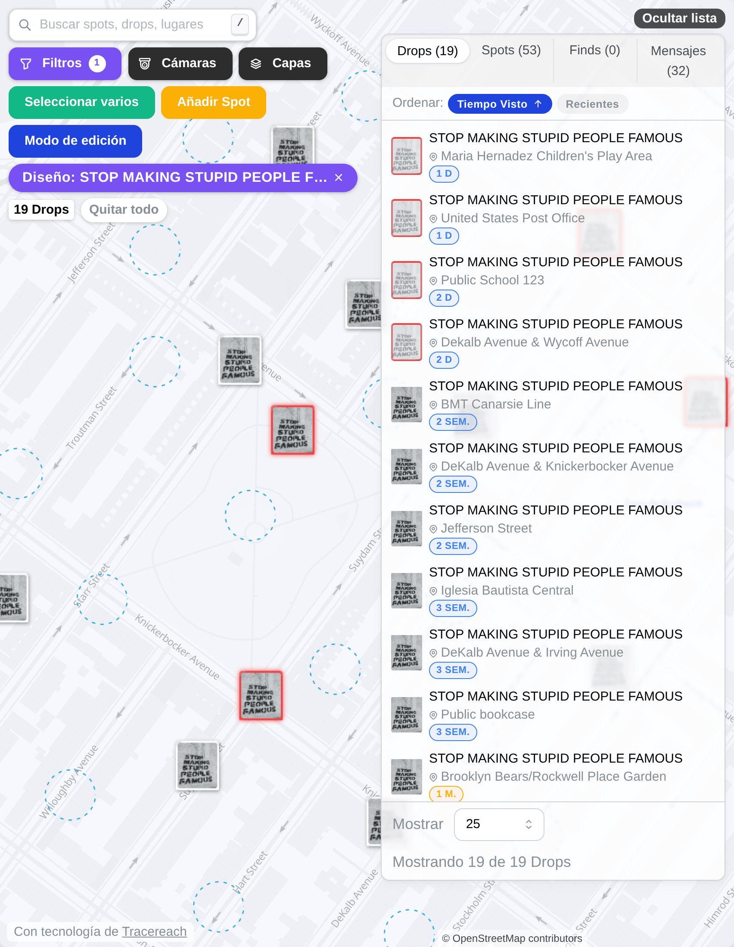734x947 pixels.
Task: Click the Mostrar stepper arrows
Action: (528, 824)
